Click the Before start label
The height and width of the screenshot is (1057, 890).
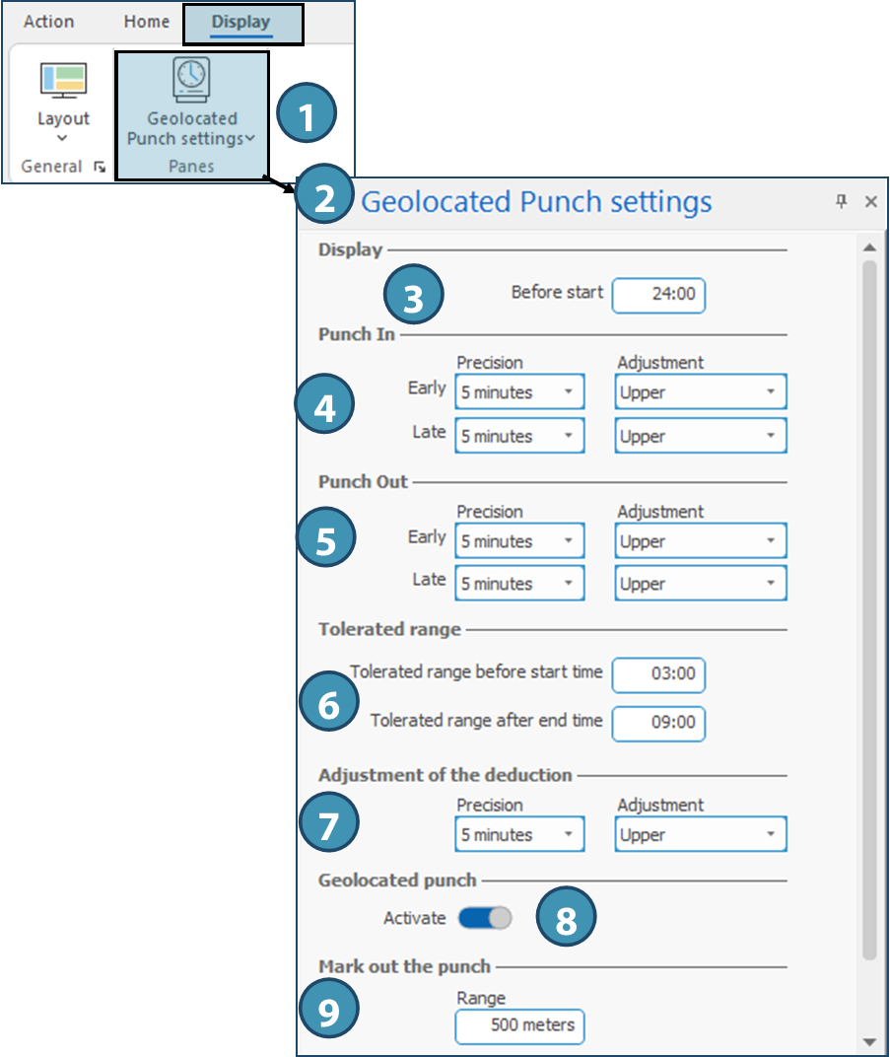(x=557, y=293)
